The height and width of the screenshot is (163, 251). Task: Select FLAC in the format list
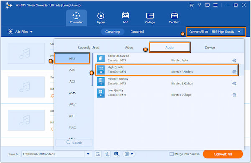tap(72, 128)
